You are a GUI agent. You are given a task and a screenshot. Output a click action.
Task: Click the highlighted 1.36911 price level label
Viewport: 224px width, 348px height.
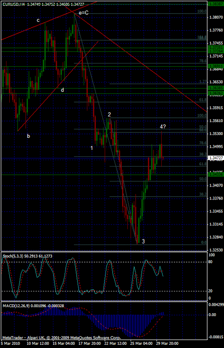point(215,66)
